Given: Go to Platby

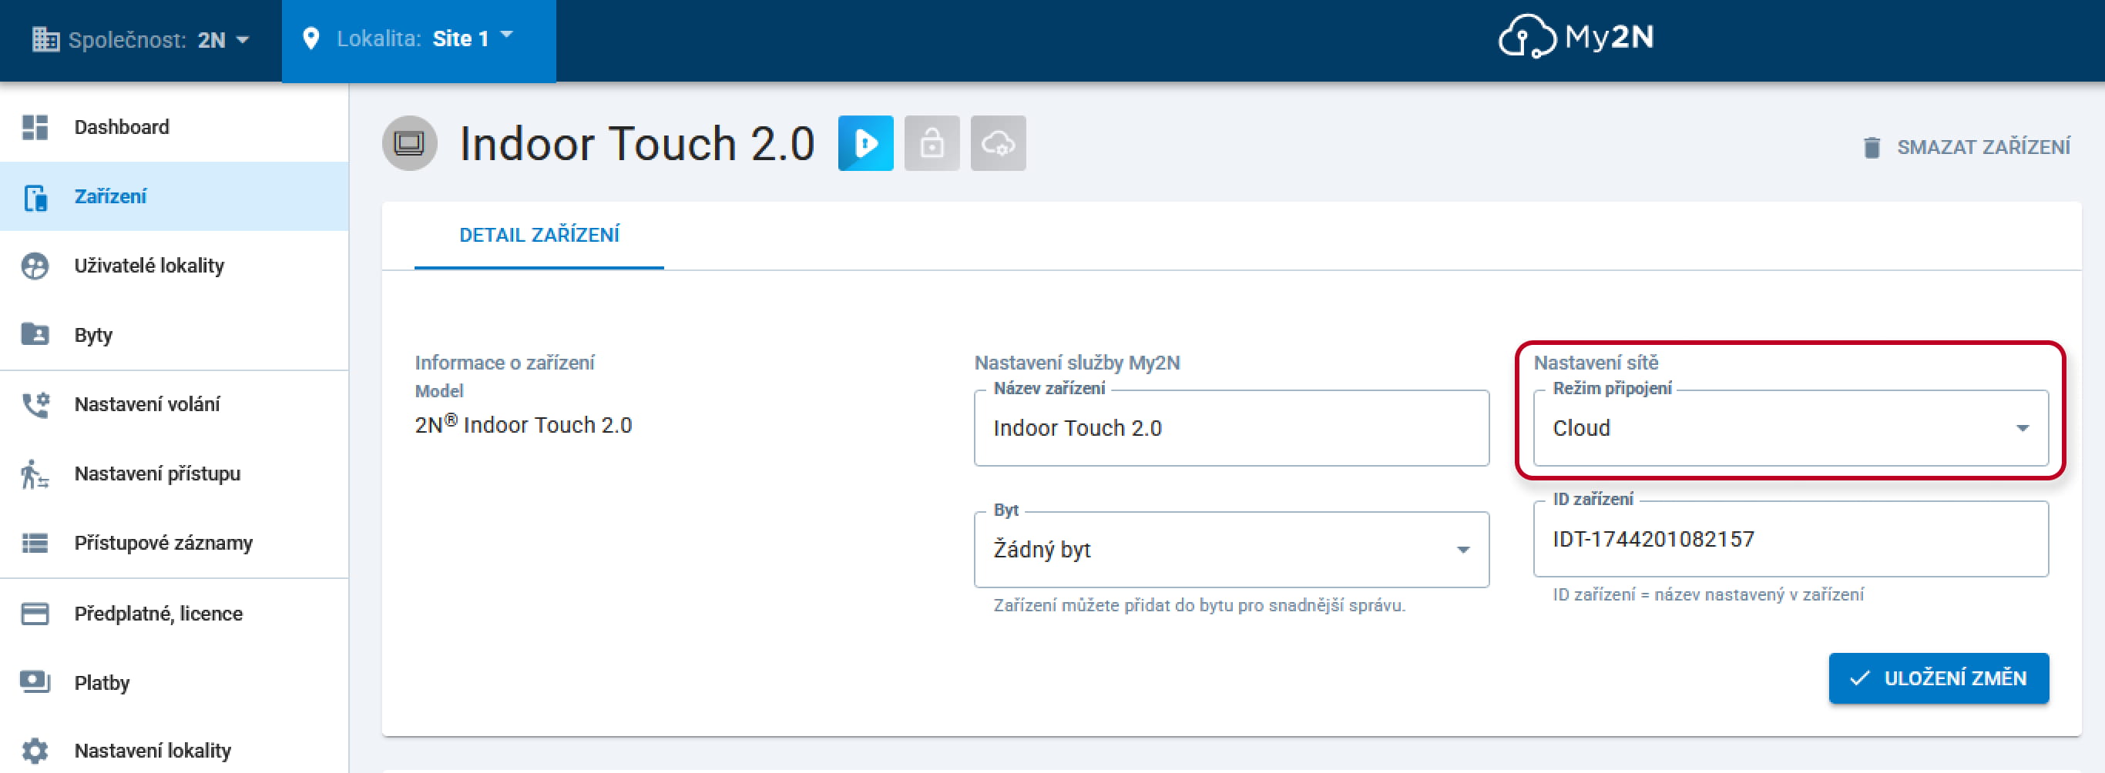Looking at the screenshot, I should pyautogui.click(x=174, y=682).
